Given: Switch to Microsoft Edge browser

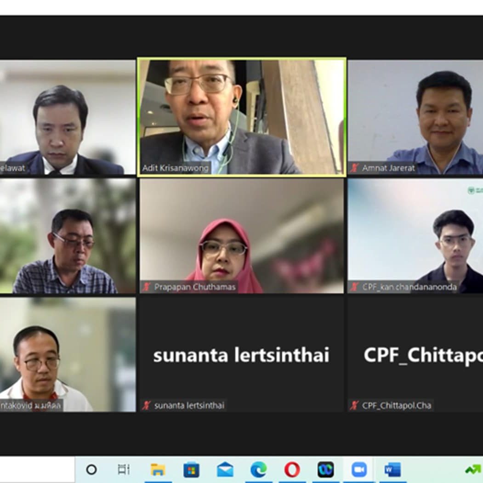Looking at the screenshot, I should pos(259,470).
